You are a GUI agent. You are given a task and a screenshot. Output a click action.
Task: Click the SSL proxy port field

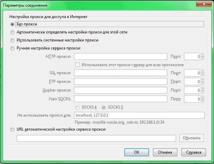[192, 73]
